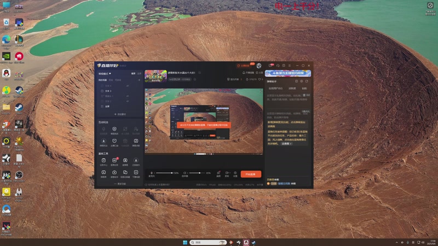Click the Windows Start button
Viewport: 438px width, 246px height.
point(185,242)
